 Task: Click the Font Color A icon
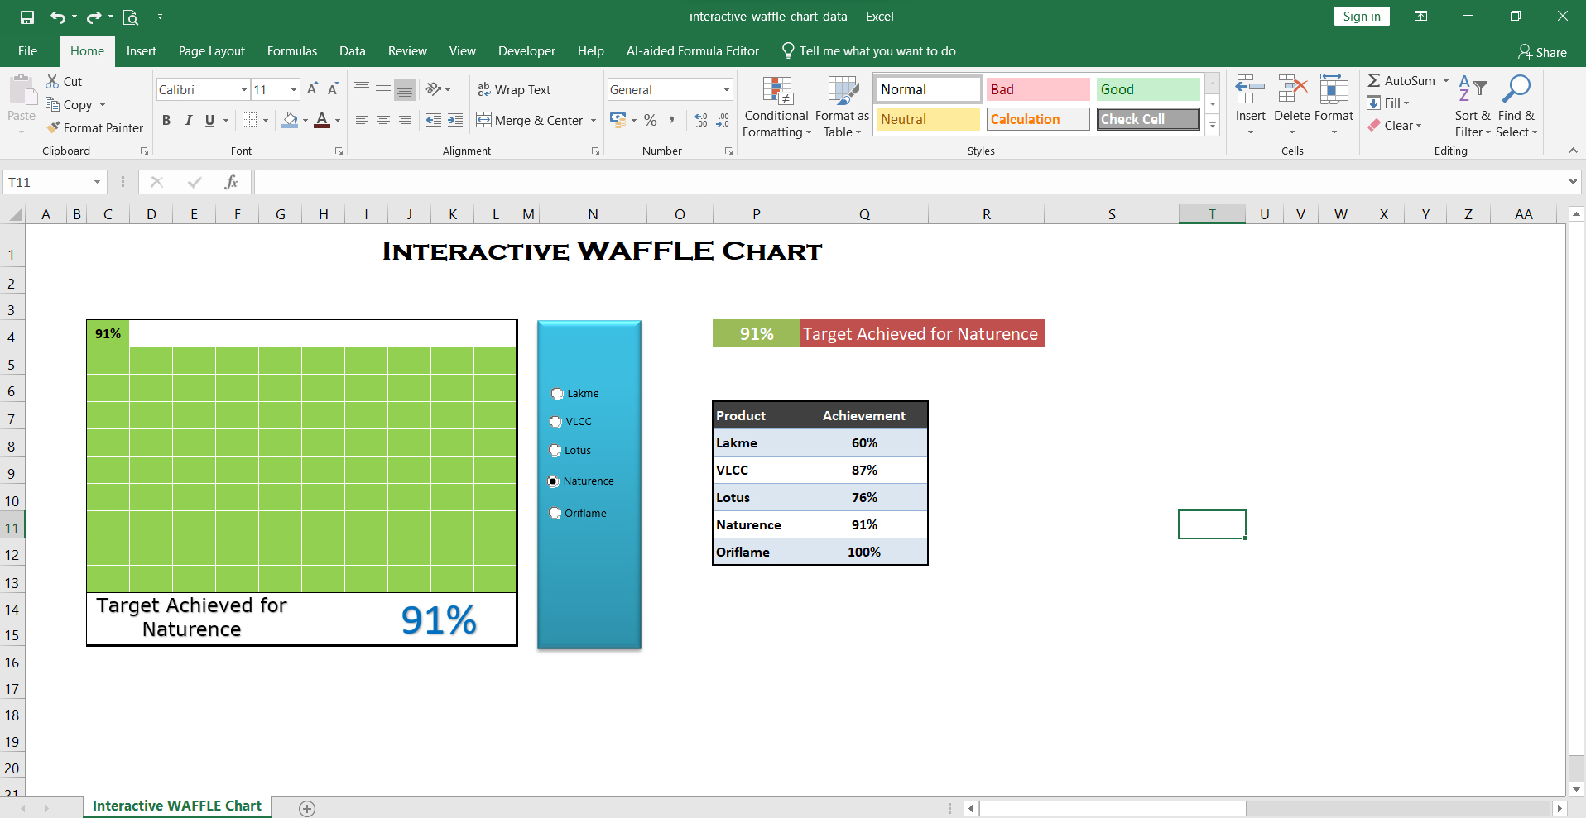pyautogui.click(x=322, y=121)
